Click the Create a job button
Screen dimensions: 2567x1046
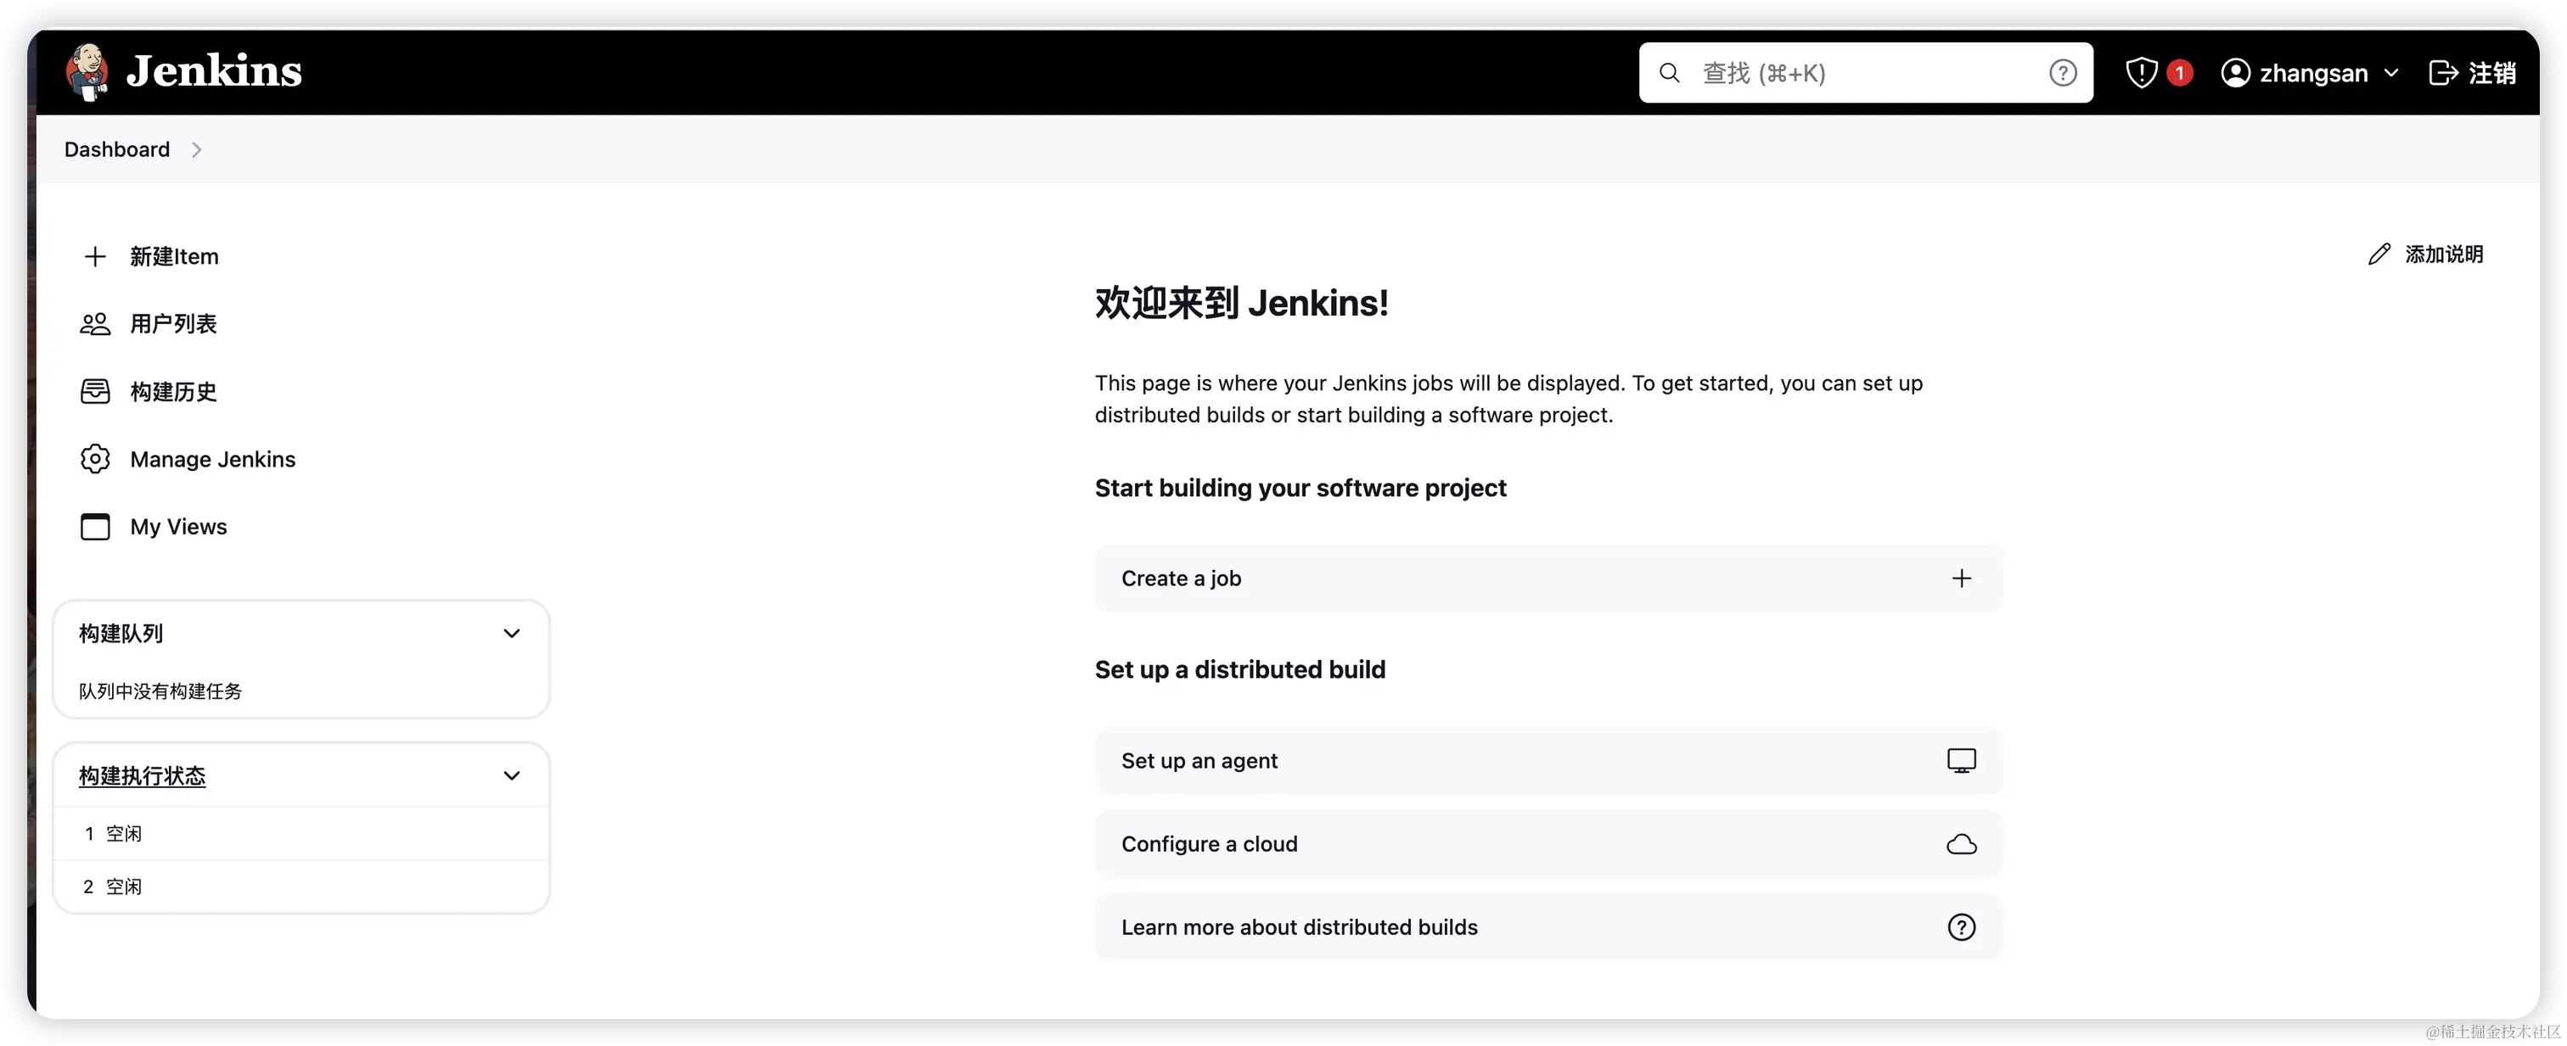click(x=1547, y=579)
